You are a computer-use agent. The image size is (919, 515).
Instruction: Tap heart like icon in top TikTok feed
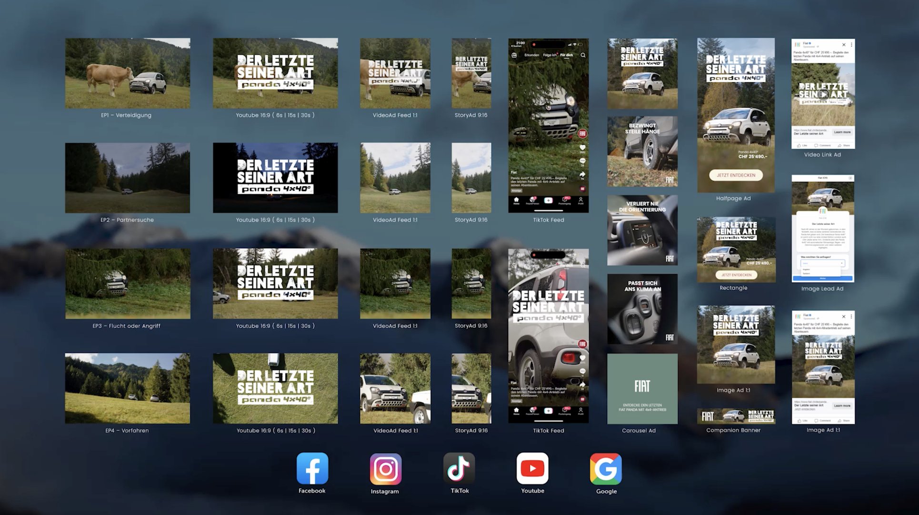click(x=582, y=148)
